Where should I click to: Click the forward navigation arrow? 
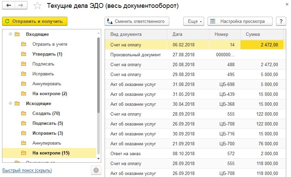[21, 6]
